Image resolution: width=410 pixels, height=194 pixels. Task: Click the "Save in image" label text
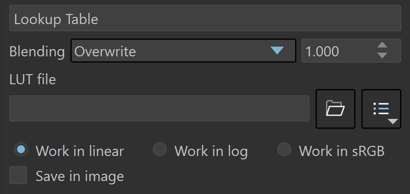click(80, 177)
